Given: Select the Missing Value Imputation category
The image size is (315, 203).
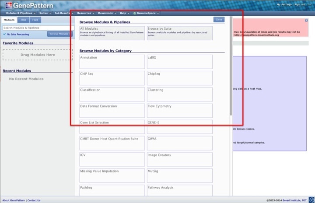Looking at the screenshot, I should (112, 176).
